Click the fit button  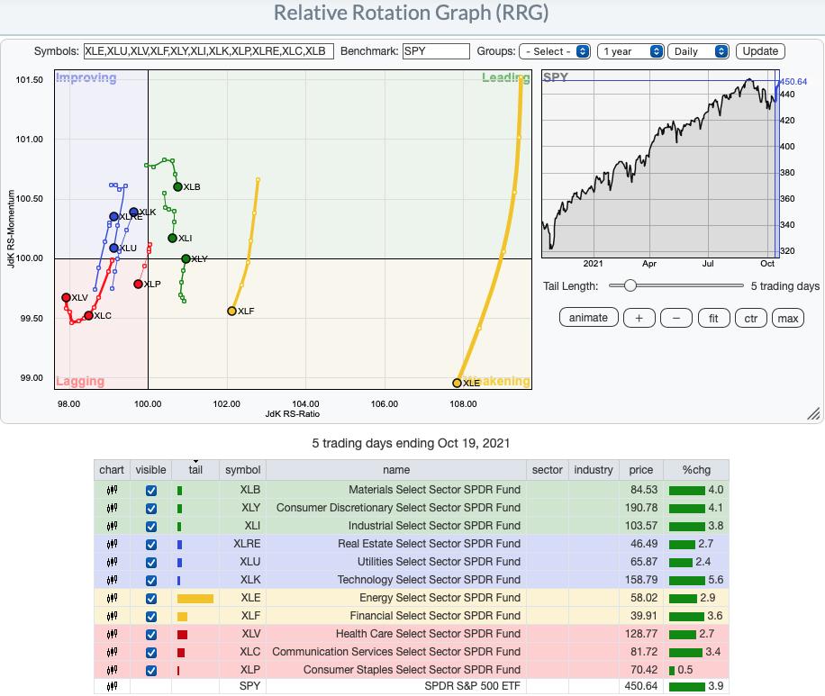pos(713,318)
